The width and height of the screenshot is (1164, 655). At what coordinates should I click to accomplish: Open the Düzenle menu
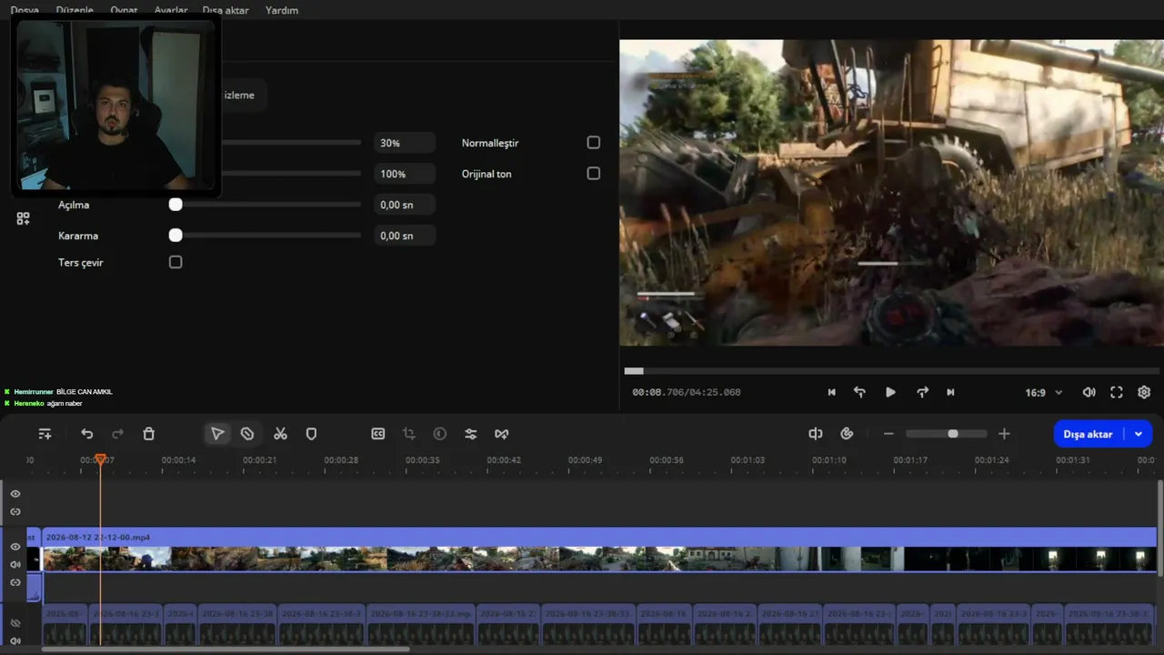pos(75,10)
